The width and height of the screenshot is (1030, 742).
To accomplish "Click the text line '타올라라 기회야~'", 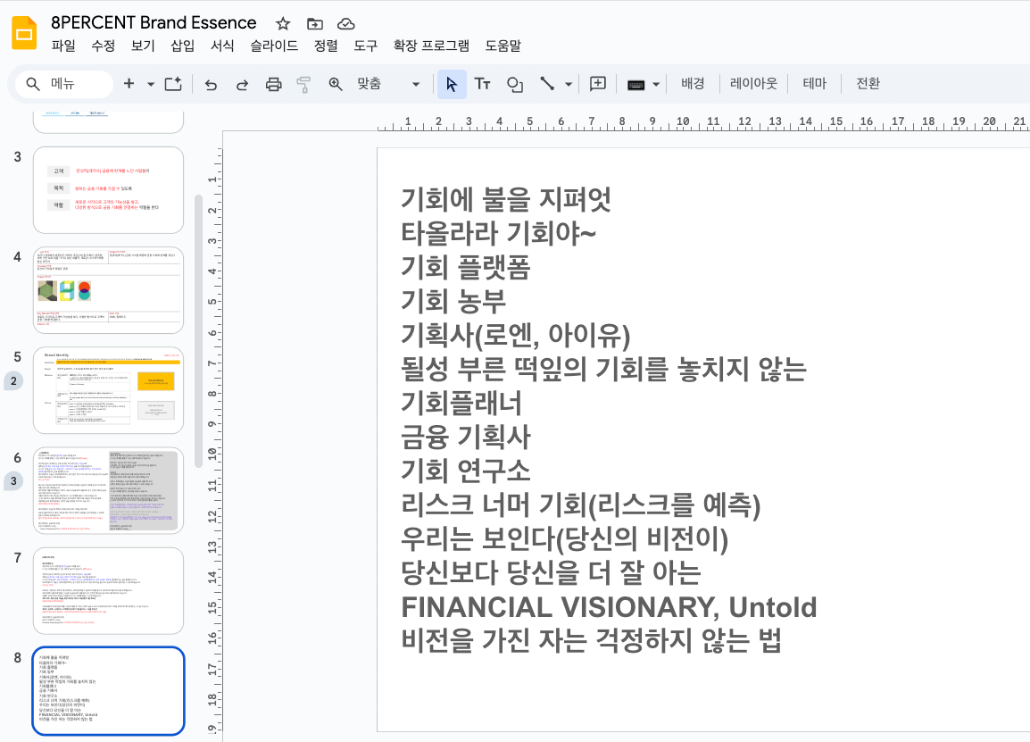I will tap(499, 233).
